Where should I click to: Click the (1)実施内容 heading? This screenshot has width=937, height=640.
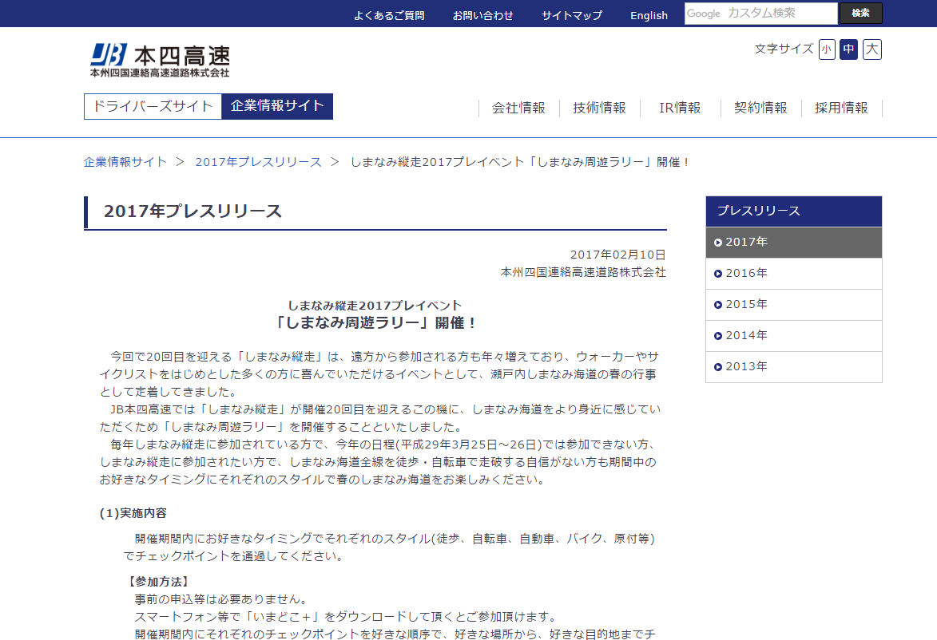point(133,513)
